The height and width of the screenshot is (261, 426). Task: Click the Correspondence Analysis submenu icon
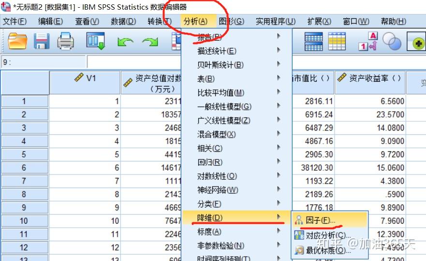coord(299,235)
